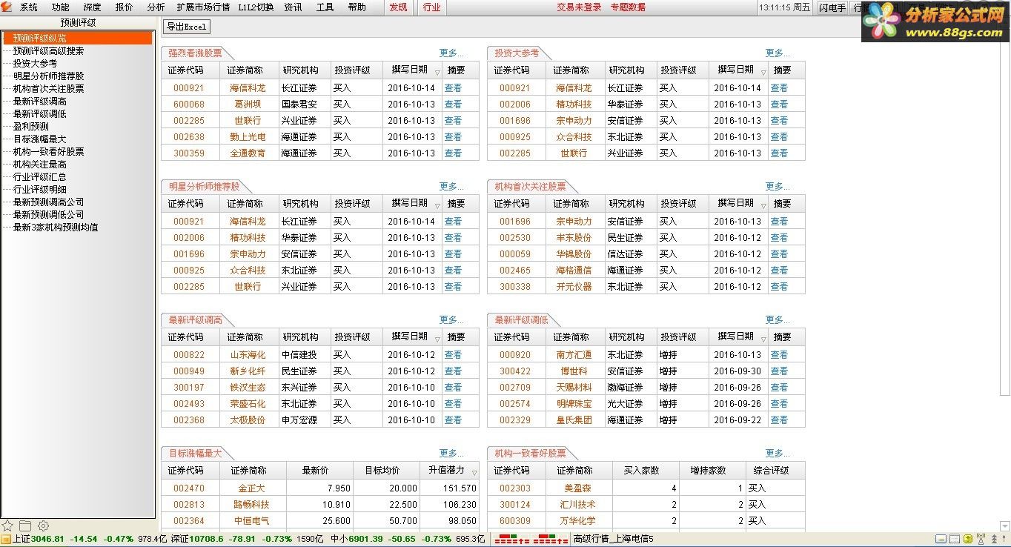Click the scroll-down arrow at bottom right
Image resolution: width=1011 pixels, height=547 pixels.
coord(1005,526)
